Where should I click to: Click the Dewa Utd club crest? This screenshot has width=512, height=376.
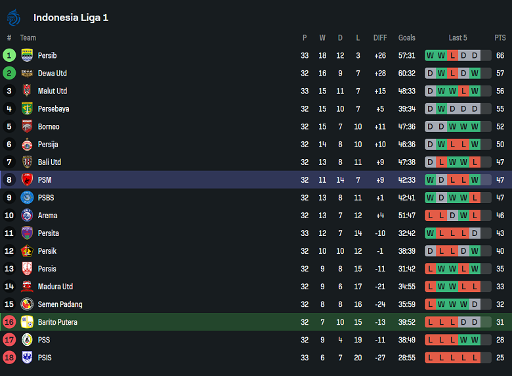click(x=27, y=73)
